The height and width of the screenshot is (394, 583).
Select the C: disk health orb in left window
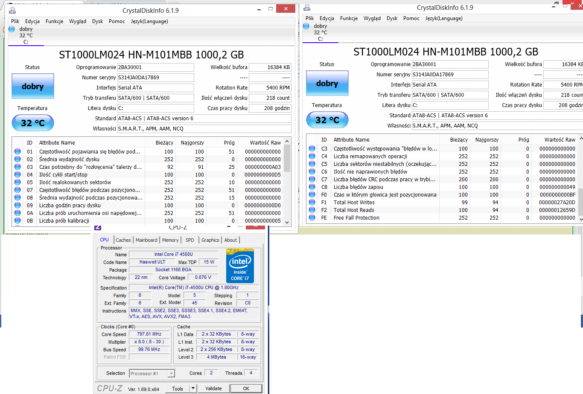pos(12,29)
